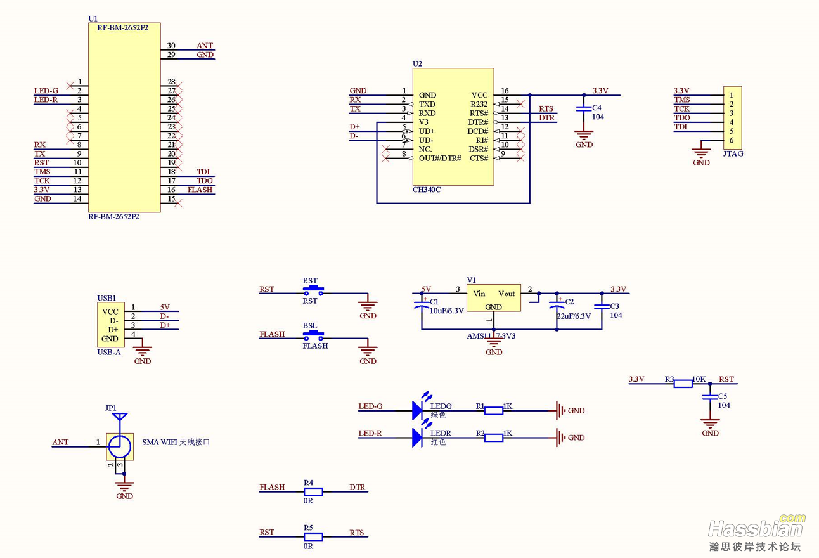
Task: Click resistor R5 symbol
Action: coord(313,536)
